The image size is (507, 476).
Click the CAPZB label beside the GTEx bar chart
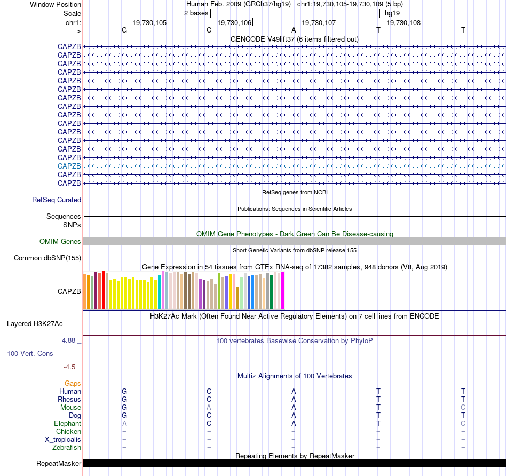coord(69,292)
